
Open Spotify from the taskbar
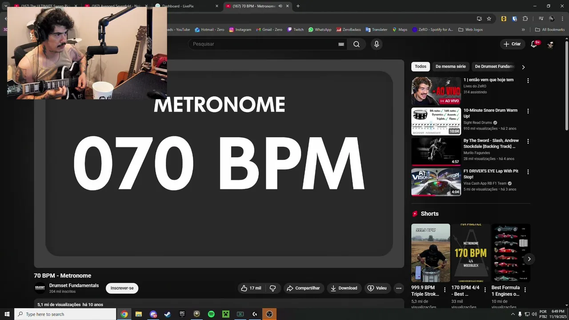211,314
